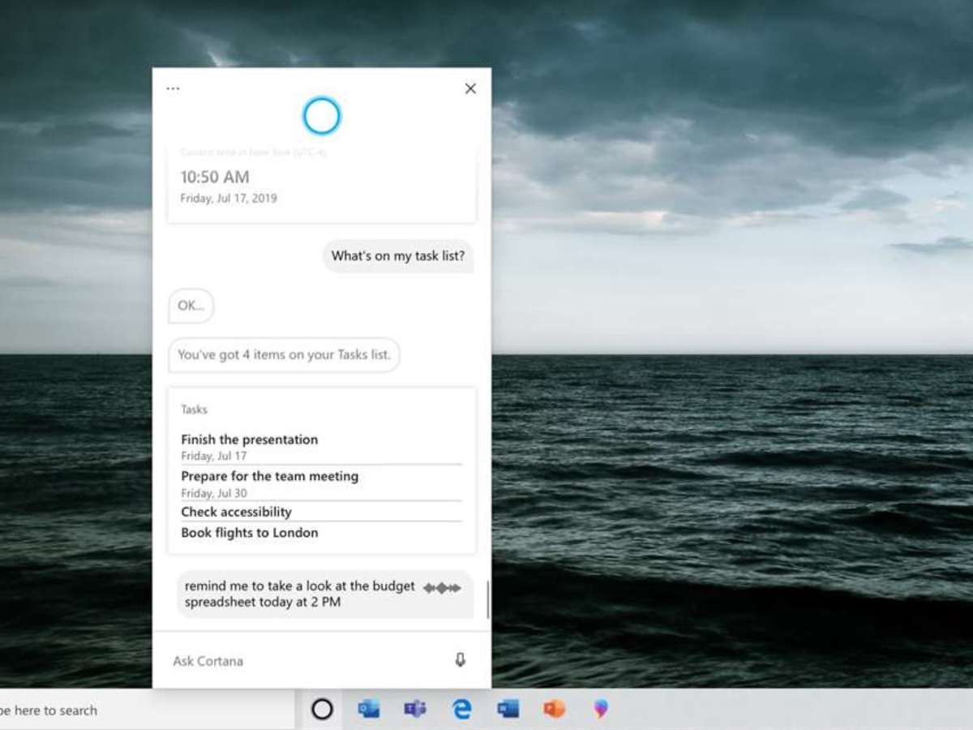The image size is (973, 730).
Task: Click the Cortana conversation scrollbar
Action: coord(487,600)
